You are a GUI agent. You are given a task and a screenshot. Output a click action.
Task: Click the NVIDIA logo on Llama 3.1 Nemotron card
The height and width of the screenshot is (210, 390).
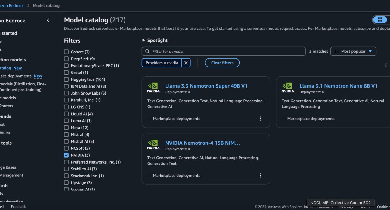coord(288,88)
